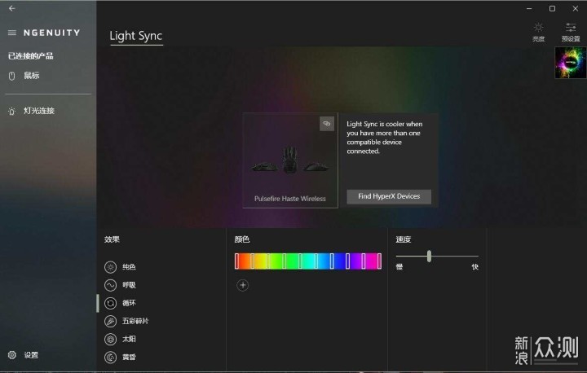
Task: Open 灯光连接 light sync bulb icon
Action: [x=12, y=111]
